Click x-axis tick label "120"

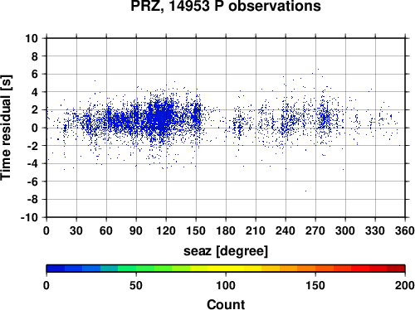[166, 230]
